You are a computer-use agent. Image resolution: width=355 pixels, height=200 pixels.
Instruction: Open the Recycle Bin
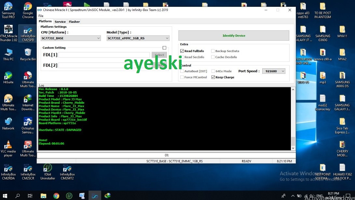click(x=28, y=55)
